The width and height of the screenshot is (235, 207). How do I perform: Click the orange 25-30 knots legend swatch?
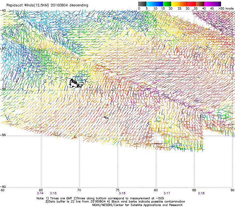coord(184,4)
